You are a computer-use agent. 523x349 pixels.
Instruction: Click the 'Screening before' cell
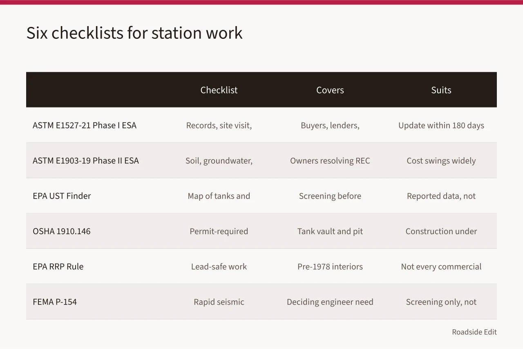[x=330, y=196]
